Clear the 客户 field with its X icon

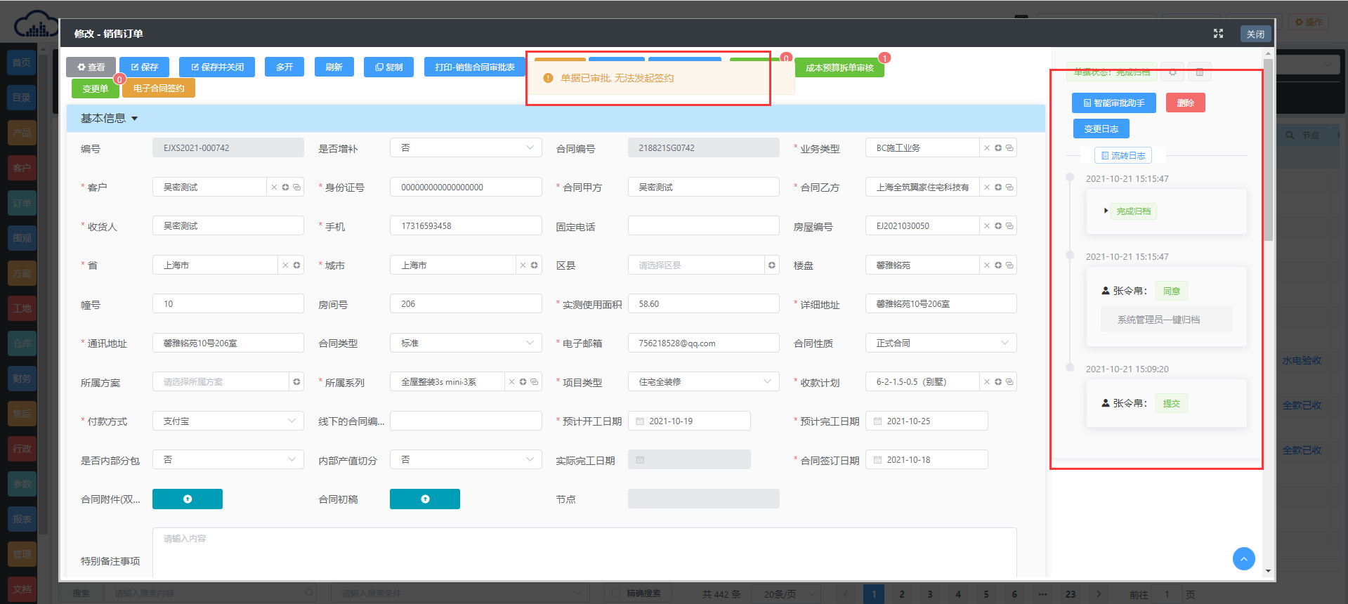[274, 188]
